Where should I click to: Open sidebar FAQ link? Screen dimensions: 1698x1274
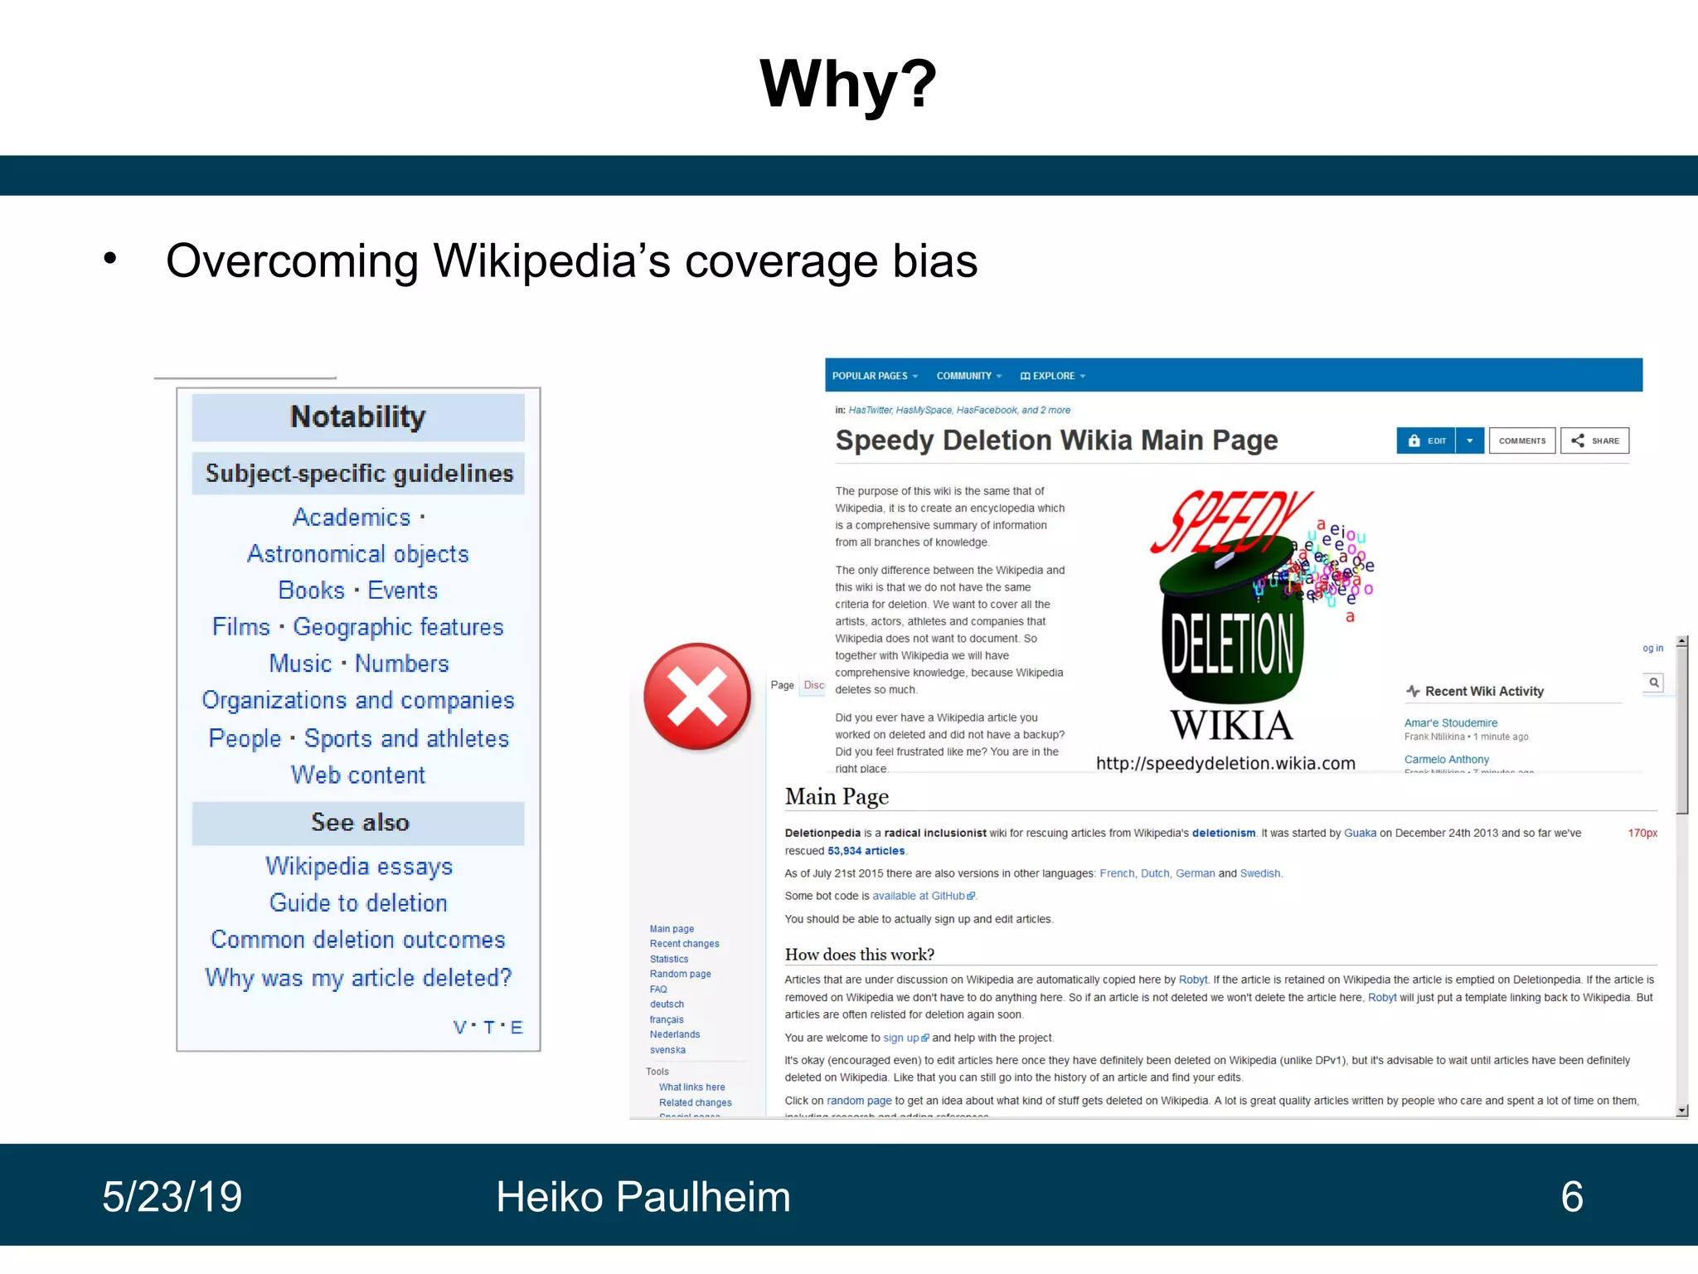658,990
